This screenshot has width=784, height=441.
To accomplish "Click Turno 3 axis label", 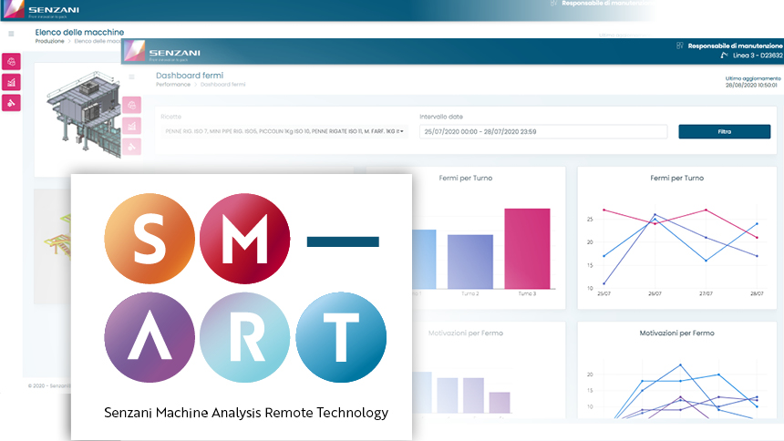I will click(x=527, y=293).
